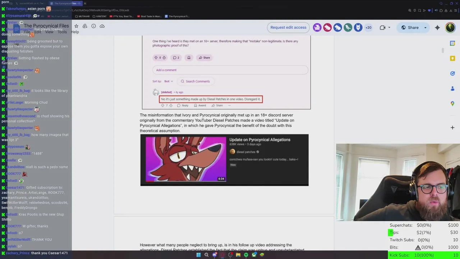Open Windows taskbar search
460x259 pixels.
click(x=206, y=255)
